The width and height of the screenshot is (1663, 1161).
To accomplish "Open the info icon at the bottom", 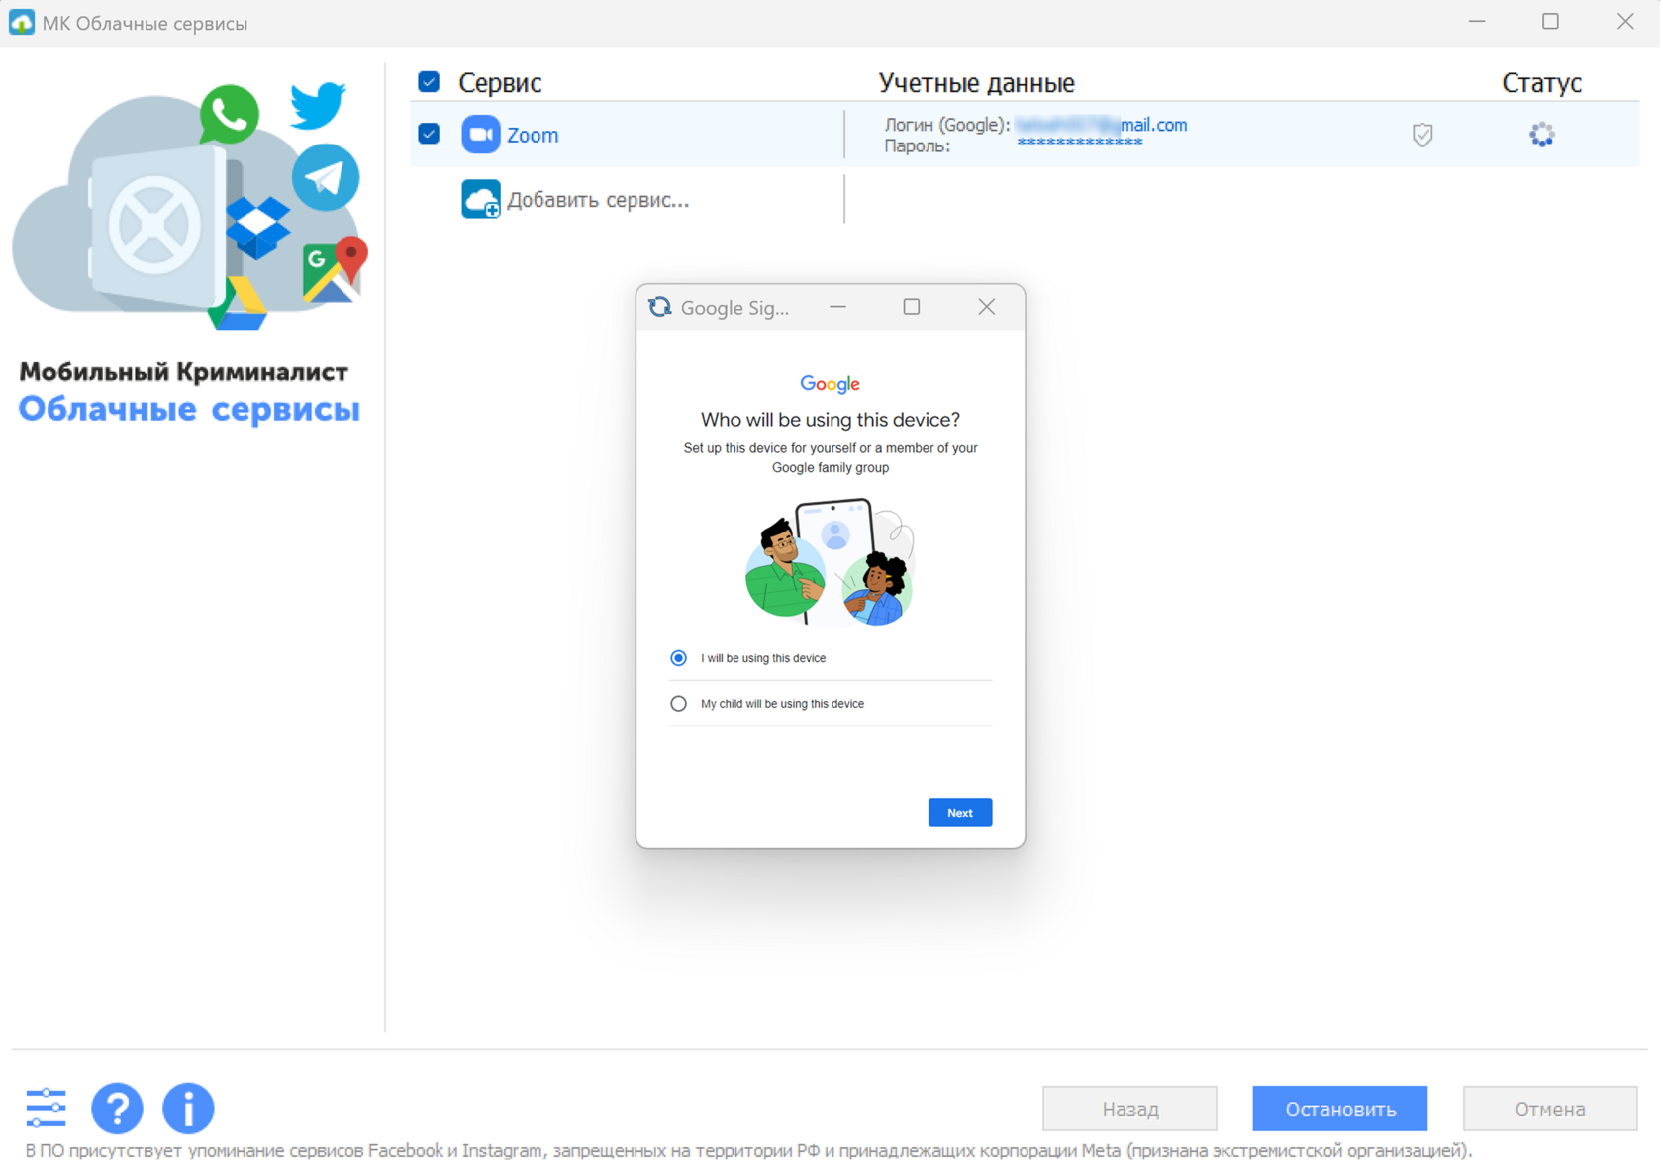I will [188, 1108].
